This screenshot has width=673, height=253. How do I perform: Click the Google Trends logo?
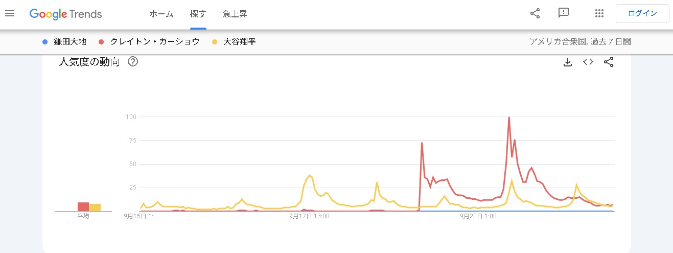click(65, 14)
